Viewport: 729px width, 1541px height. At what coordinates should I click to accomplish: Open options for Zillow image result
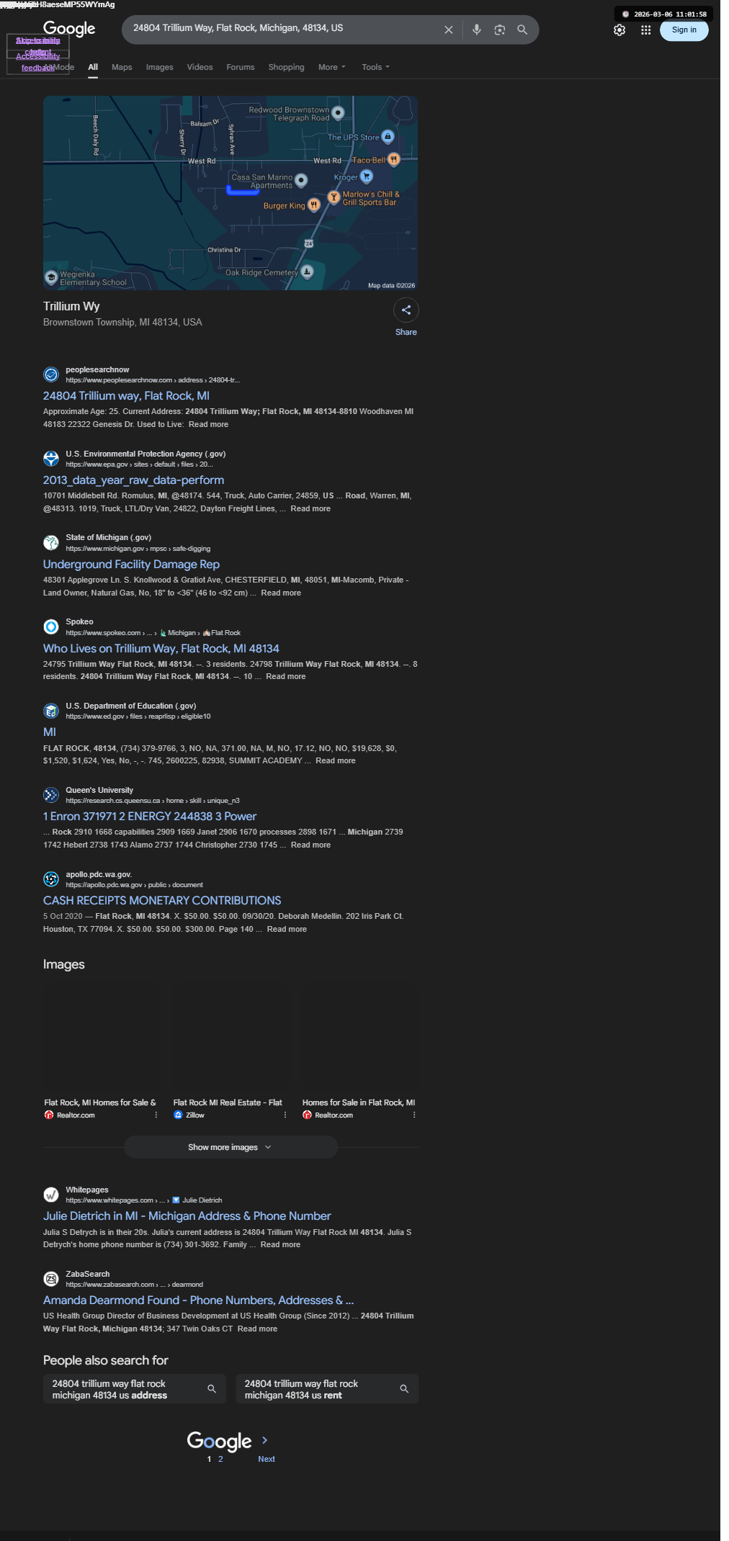(285, 1115)
